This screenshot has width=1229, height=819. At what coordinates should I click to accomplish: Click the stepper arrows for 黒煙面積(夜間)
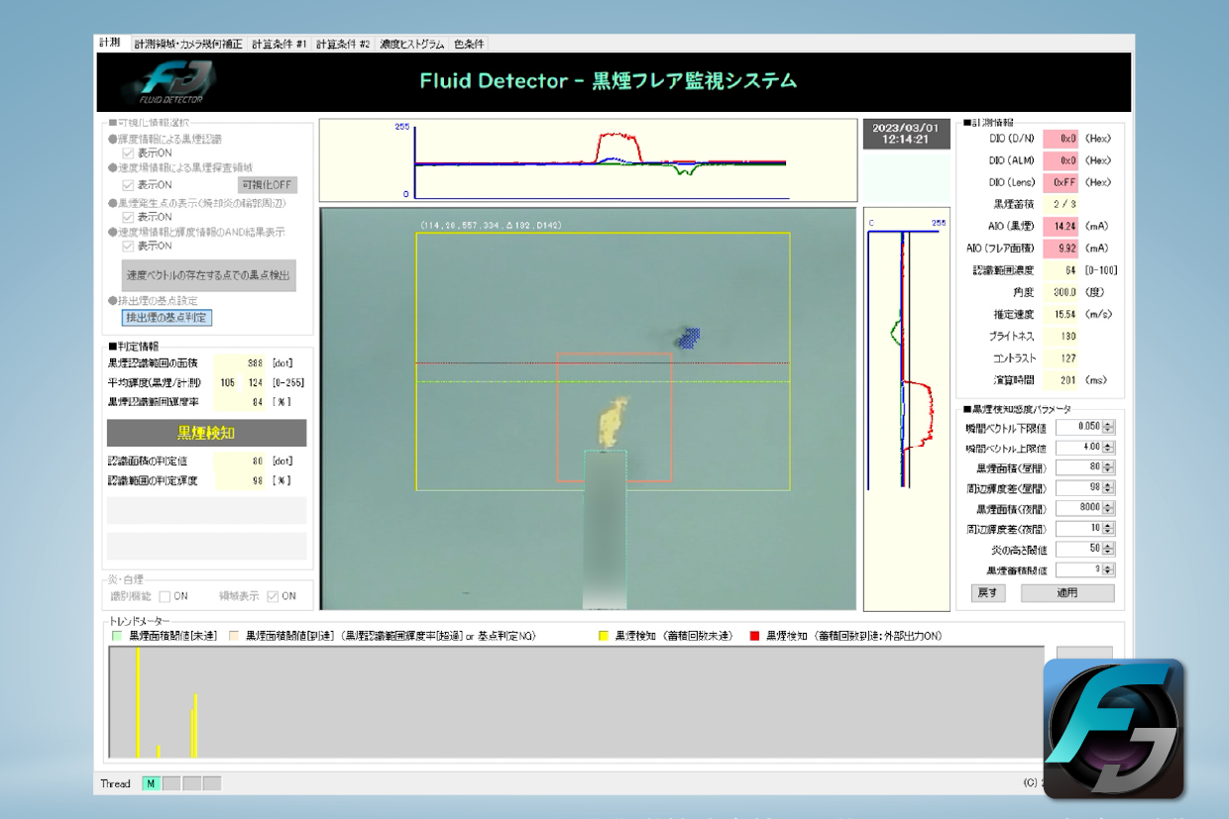(1108, 509)
